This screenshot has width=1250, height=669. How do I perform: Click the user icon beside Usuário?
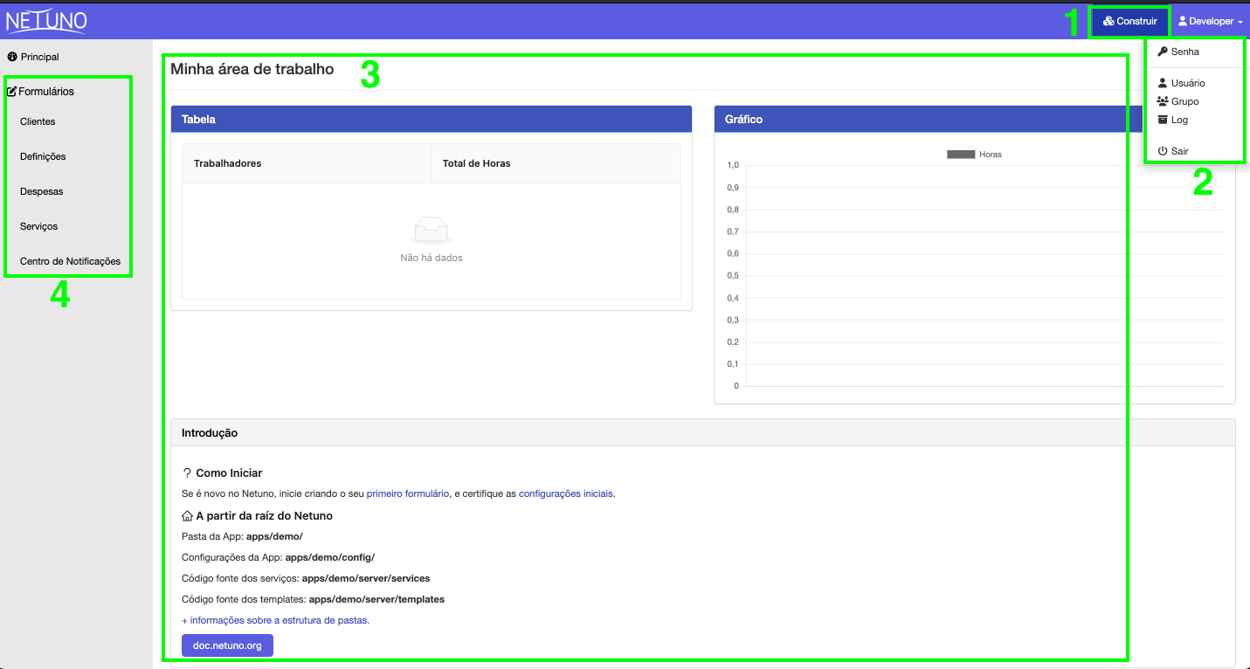1163,83
